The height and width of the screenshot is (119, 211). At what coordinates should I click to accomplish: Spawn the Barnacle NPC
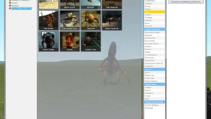[91, 4]
